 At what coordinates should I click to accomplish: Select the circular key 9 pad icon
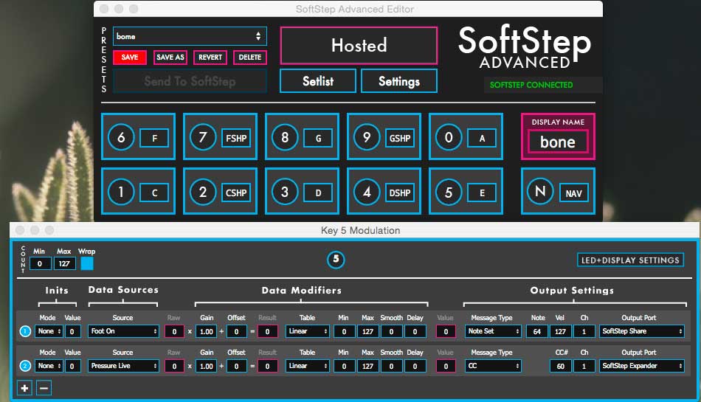(x=365, y=137)
